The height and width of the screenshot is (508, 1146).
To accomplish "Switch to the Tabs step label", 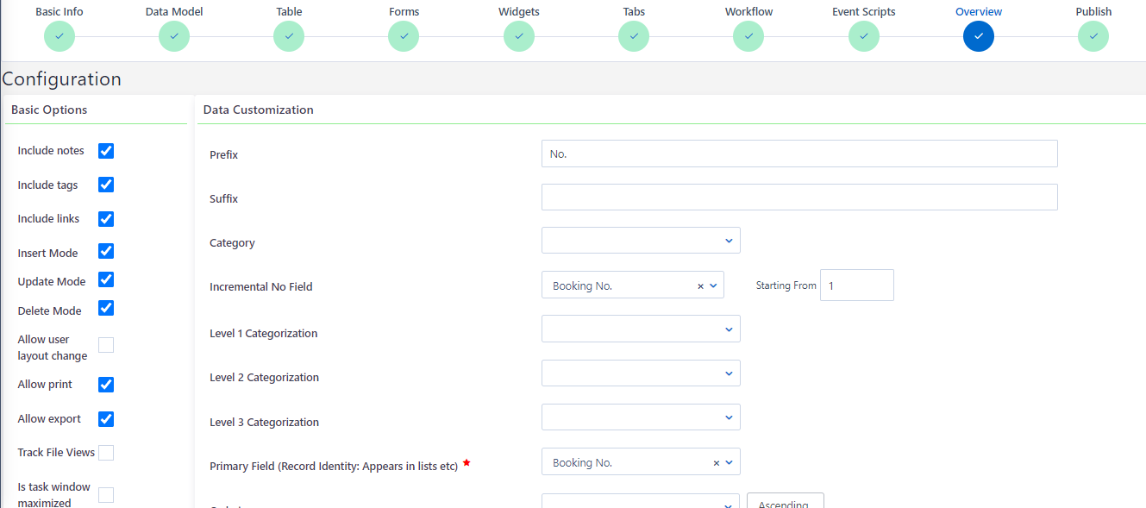I will (x=634, y=12).
